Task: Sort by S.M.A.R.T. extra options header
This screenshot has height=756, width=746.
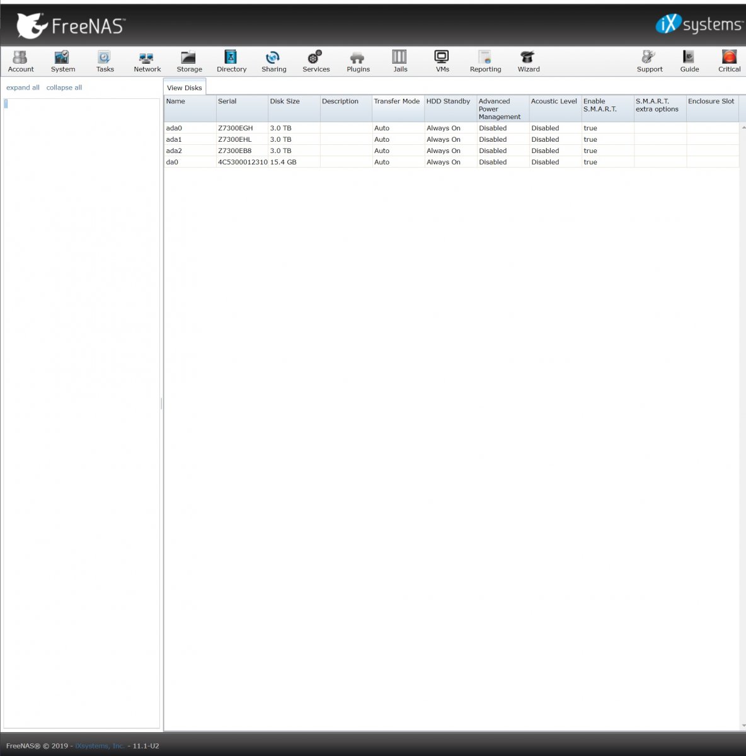Action: (x=660, y=108)
